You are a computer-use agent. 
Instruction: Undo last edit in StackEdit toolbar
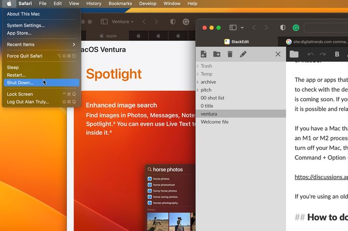310,54
